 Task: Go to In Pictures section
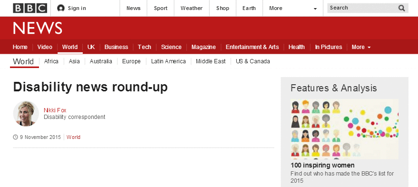click(x=329, y=47)
